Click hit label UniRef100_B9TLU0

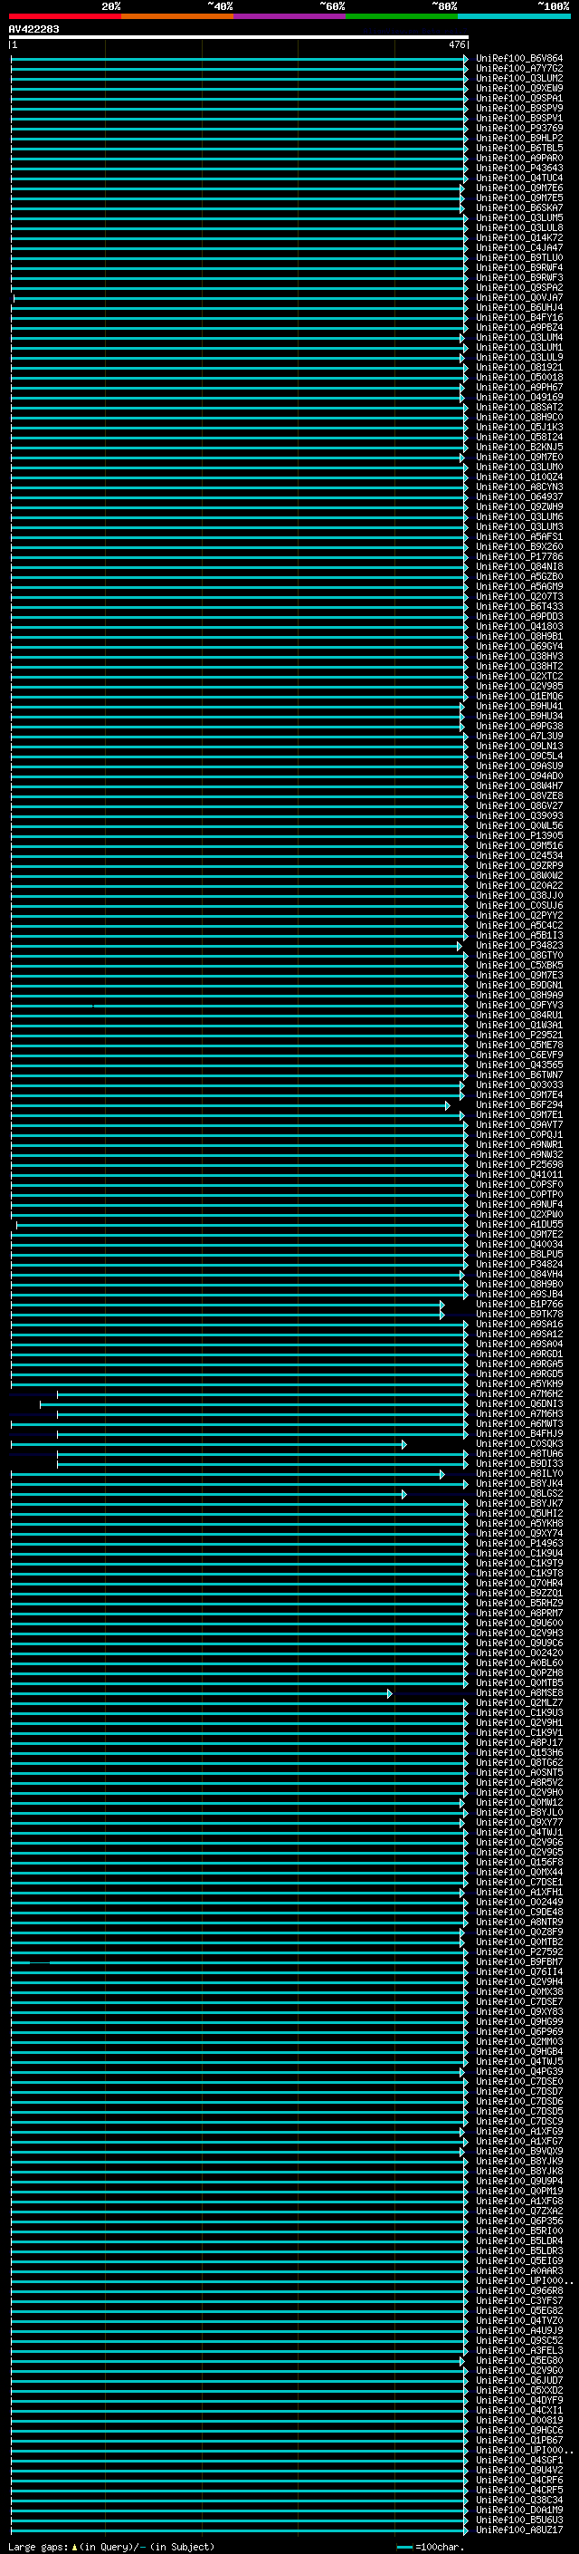coord(519,258)
